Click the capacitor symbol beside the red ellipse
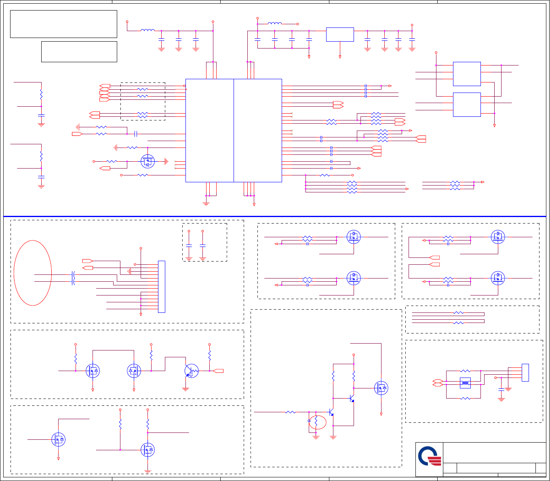550x481 pixels. tap(73, 278)
